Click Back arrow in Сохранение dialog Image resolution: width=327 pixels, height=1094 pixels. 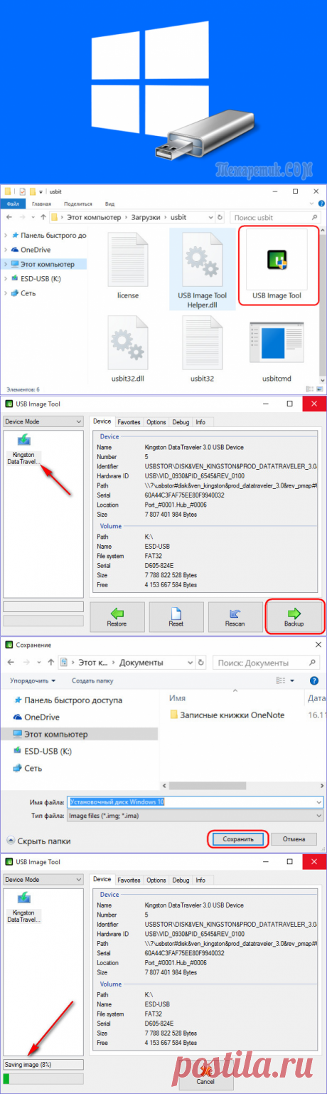[10, 662]
